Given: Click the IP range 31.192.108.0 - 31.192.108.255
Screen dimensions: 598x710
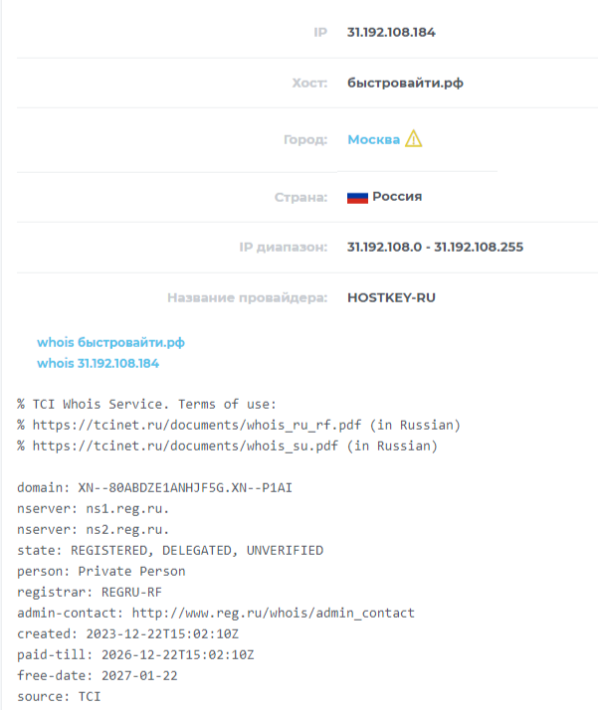Looking at the screenshot, I should pyautogui.click(x=435, y=247).
